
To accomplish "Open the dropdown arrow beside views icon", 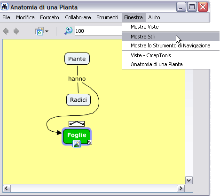I will 47,31.
